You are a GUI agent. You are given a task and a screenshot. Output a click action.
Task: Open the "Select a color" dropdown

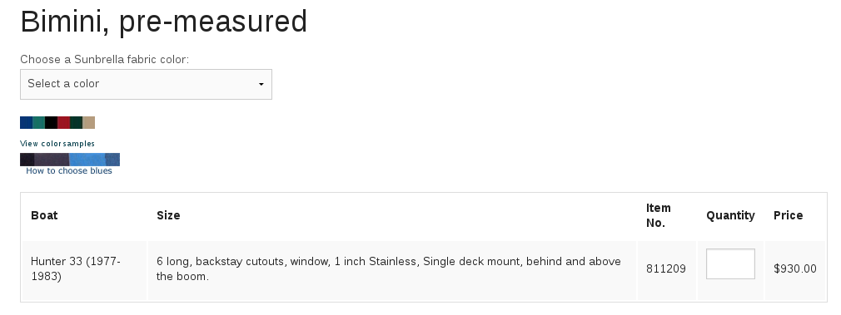tap(146, 84)
